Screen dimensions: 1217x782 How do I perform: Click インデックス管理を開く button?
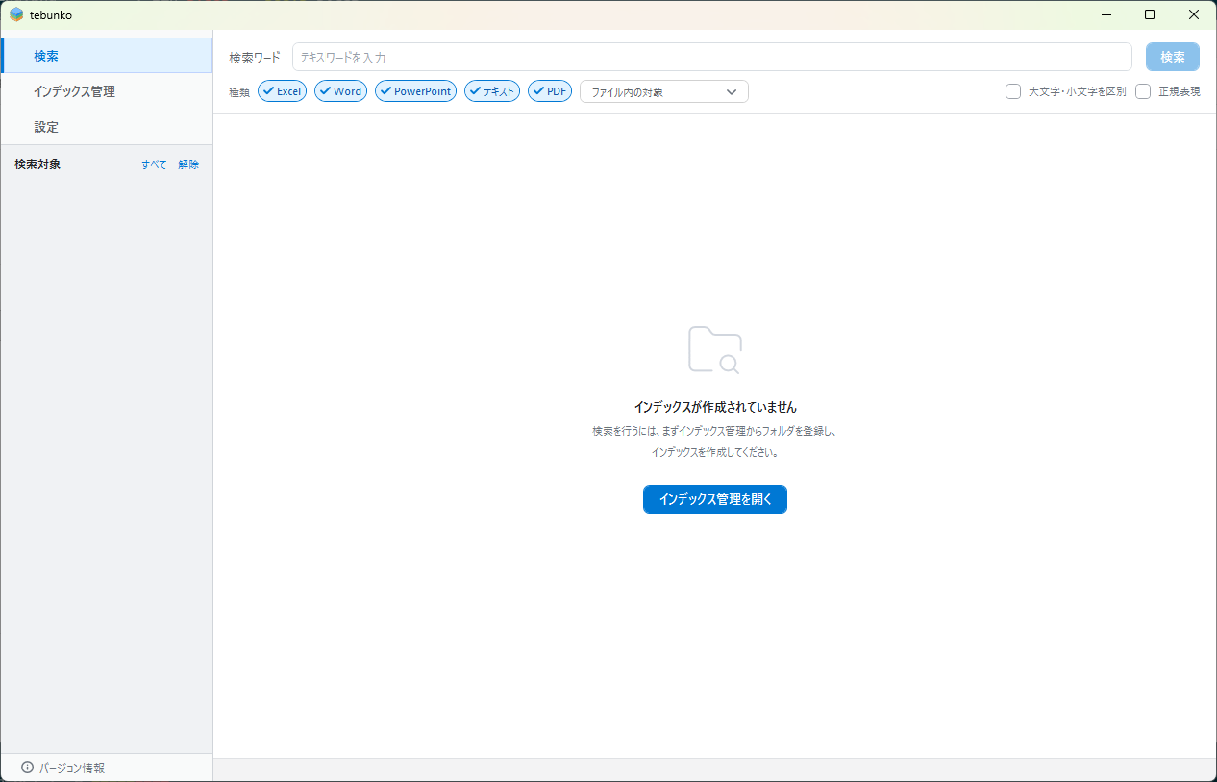715,499
